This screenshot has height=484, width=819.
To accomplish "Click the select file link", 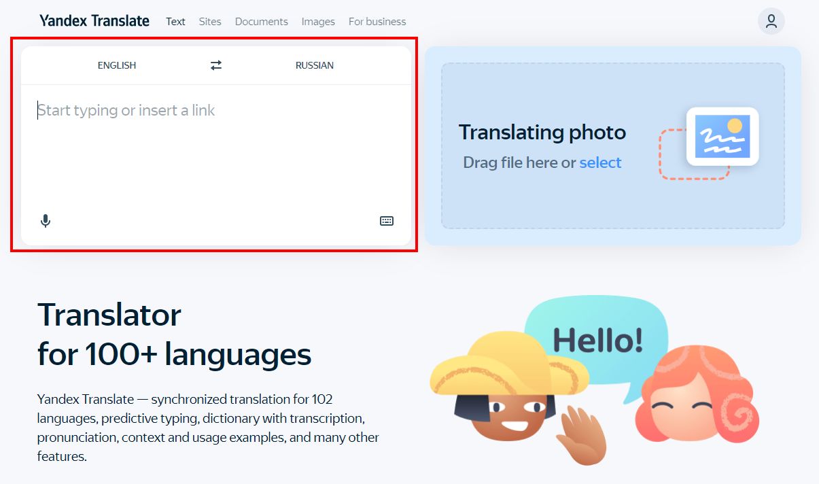I will click(600, 162).
